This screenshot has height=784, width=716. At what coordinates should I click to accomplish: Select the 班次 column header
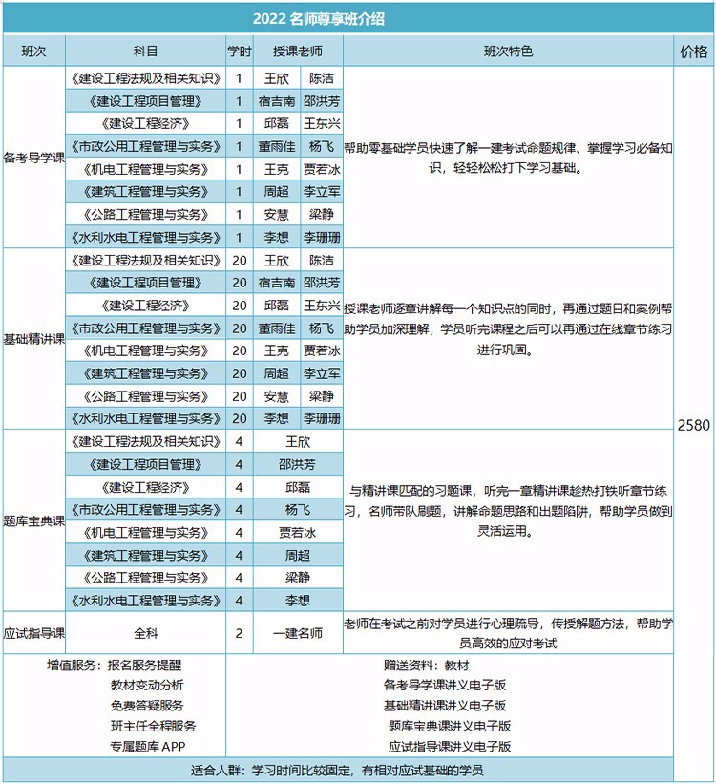(x=33, y=51)
